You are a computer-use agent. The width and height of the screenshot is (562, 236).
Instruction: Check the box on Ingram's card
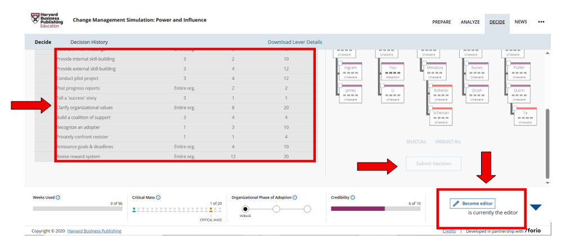point(341,64)
